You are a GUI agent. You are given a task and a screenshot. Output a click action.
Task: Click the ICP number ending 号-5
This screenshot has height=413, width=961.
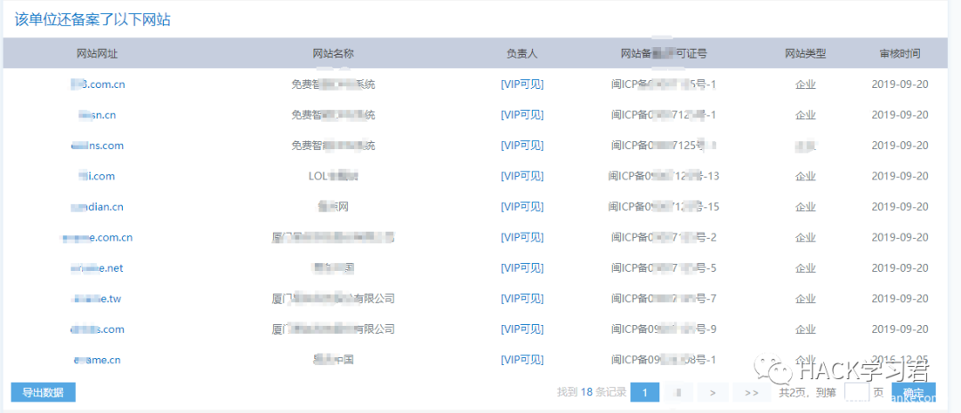(664, 268)
